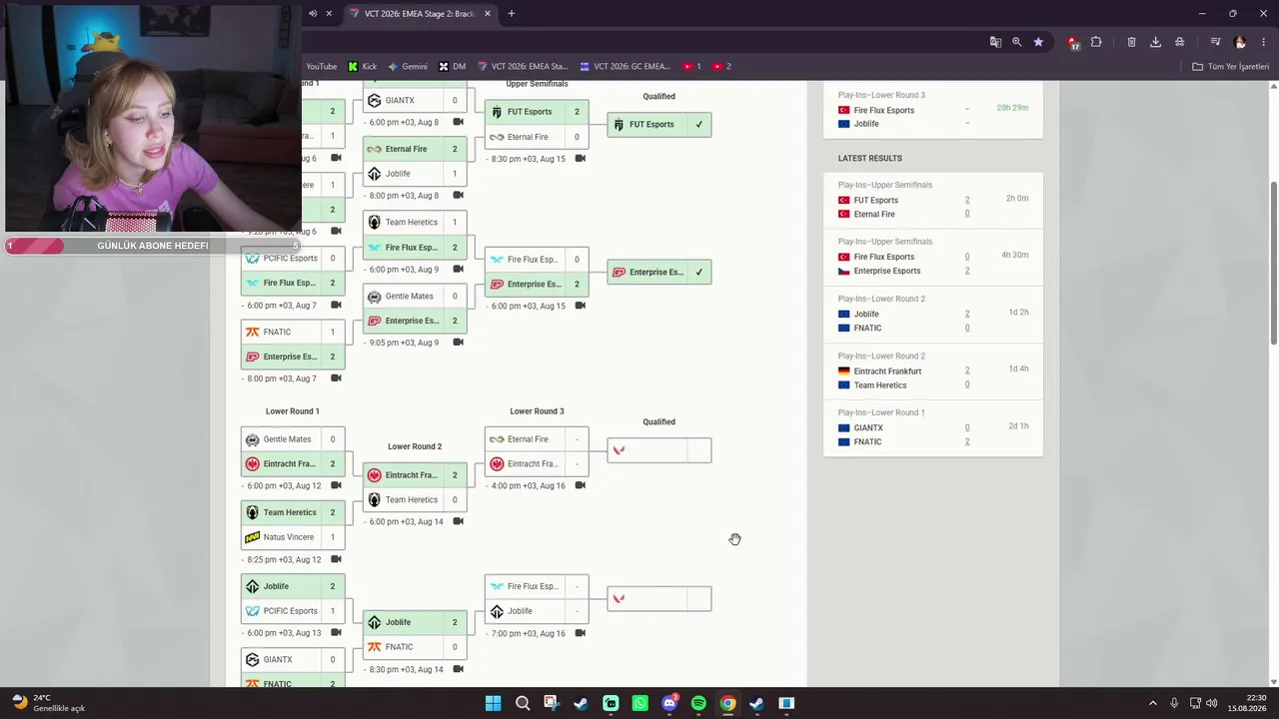1279x719 pixels.
Task: Click the Chrome icon in the taskbar
Action: tap(728, 703)
